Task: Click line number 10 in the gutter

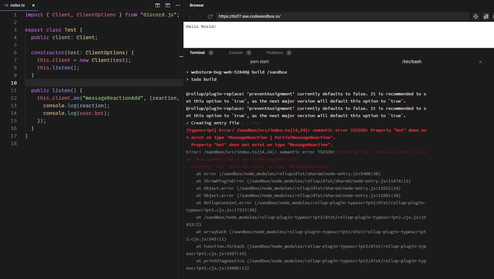Action: click(14, 83)
